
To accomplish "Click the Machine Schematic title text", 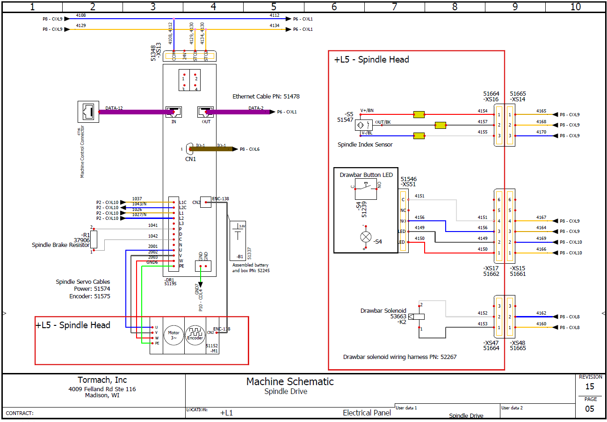I will coord(290,381).
